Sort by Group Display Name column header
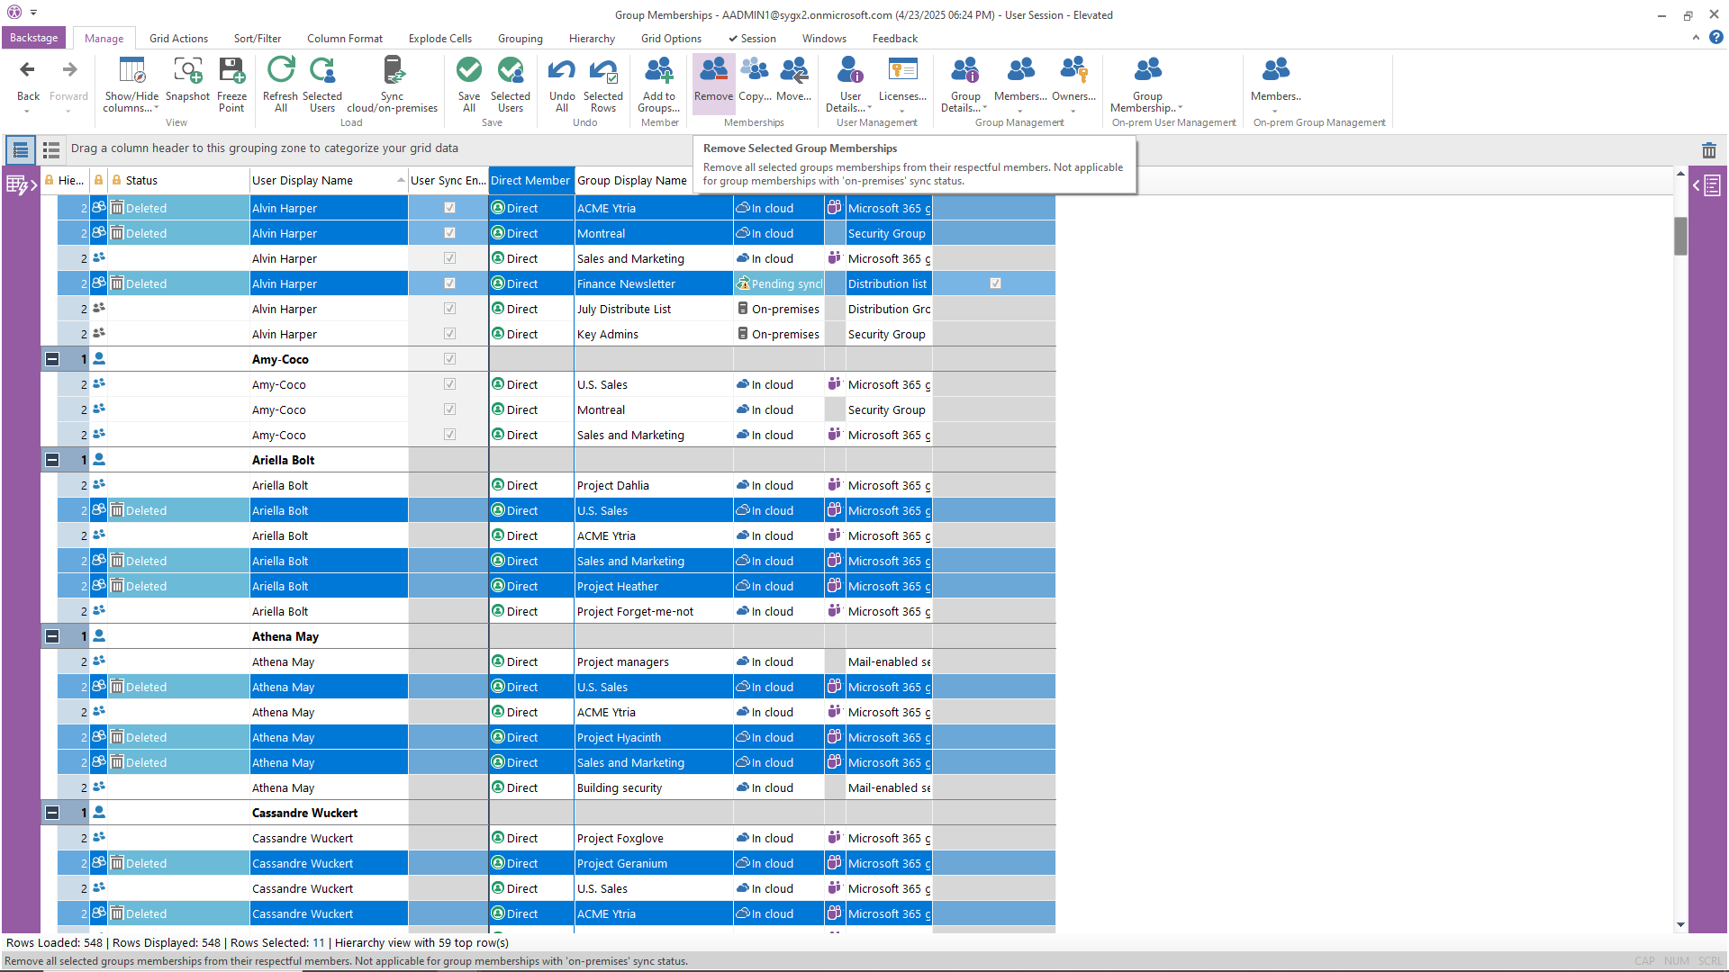 [632, 181]
